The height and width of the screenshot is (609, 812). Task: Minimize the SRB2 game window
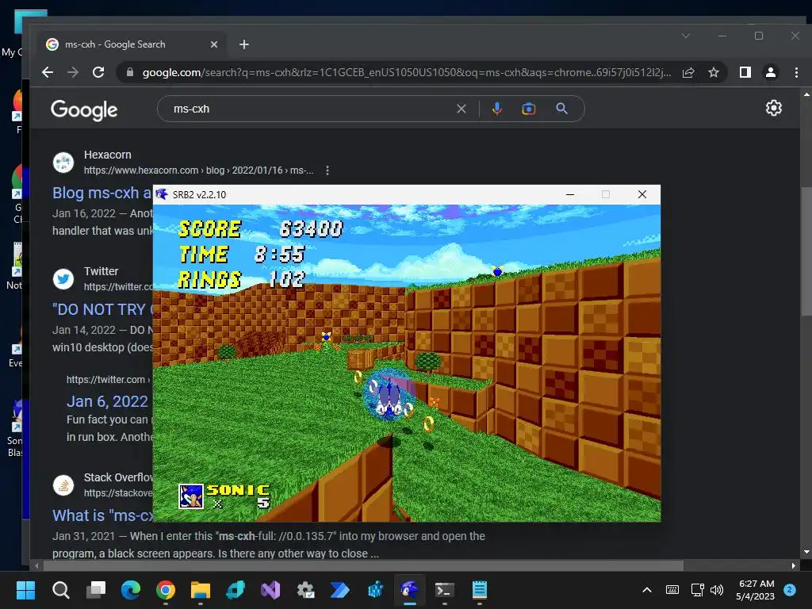(x=570, y=194)
